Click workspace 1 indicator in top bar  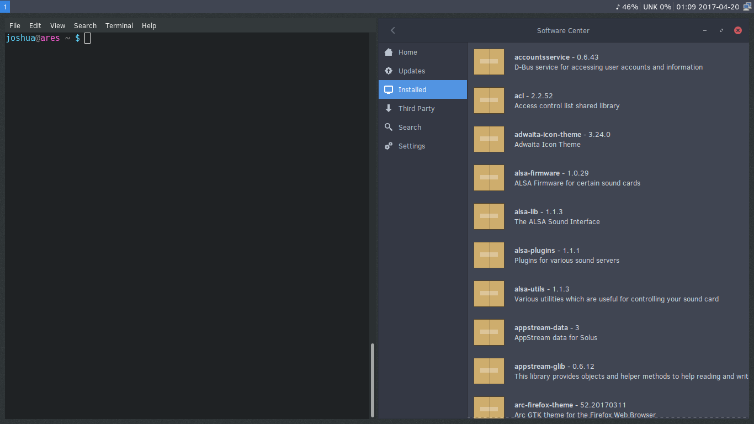(x=5, y=7)
